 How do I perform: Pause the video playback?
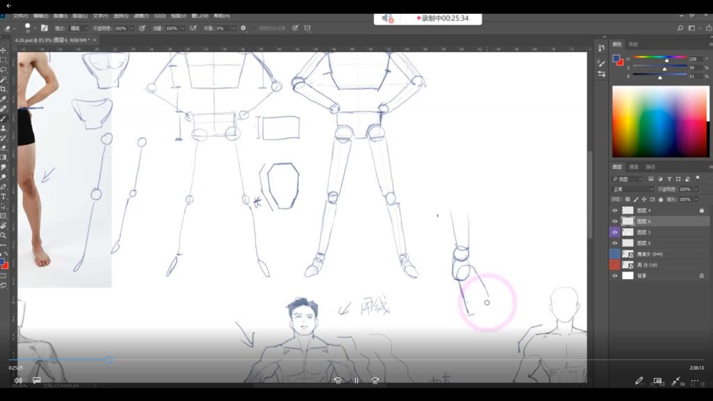click(356, 381)
